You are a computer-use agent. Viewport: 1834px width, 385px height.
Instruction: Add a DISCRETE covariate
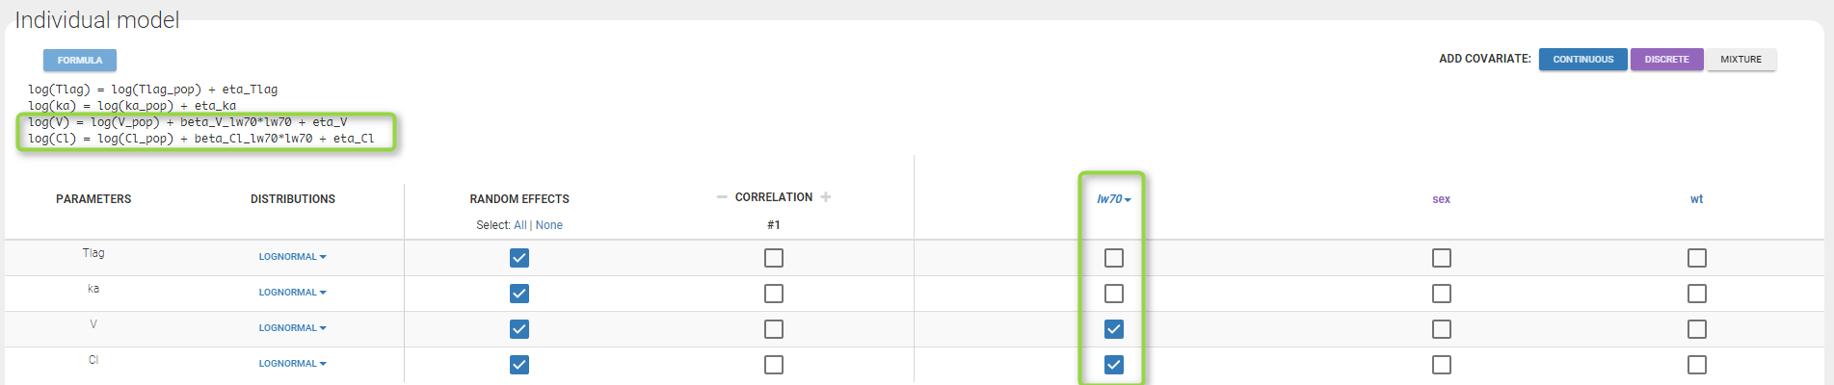(x=1666, y=60)
